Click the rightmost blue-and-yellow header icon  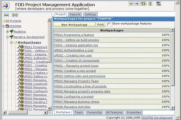[158, 4]
